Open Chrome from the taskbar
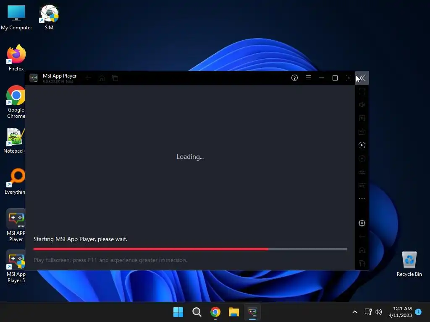430x322 pixels. (215, 312)
